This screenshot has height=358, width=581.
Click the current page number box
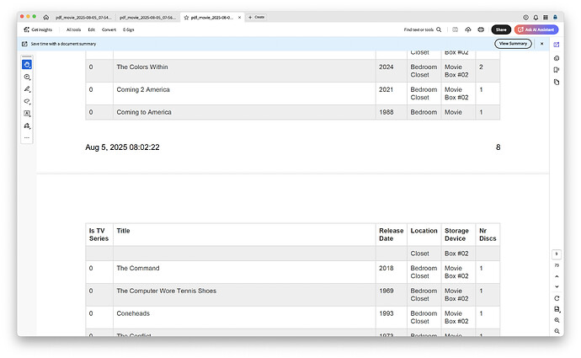click(x=557, y=254)
